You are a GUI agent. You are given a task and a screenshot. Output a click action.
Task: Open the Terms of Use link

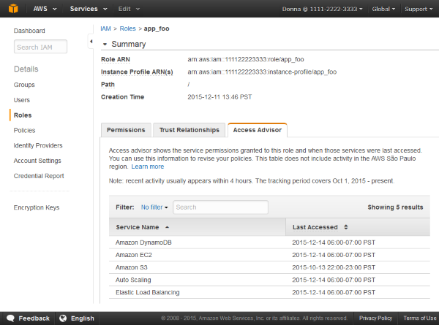[420, 318]
